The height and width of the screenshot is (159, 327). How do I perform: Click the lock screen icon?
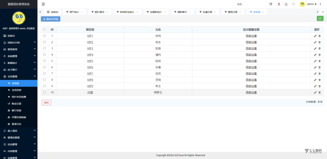click(286, 4)
